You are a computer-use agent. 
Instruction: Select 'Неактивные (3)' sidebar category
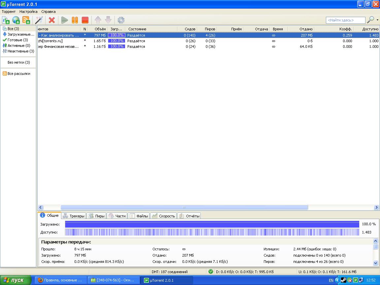click(18, 51)
